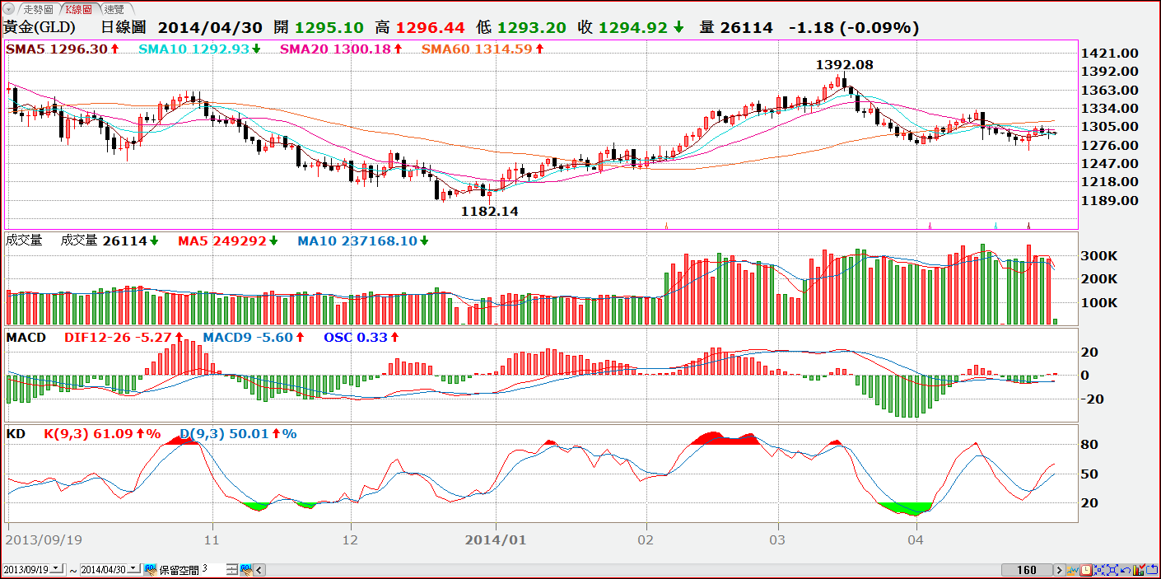Click the expand arrows icon
The height and width of the screenshot is (579, 1161).
click(1112, 570)
